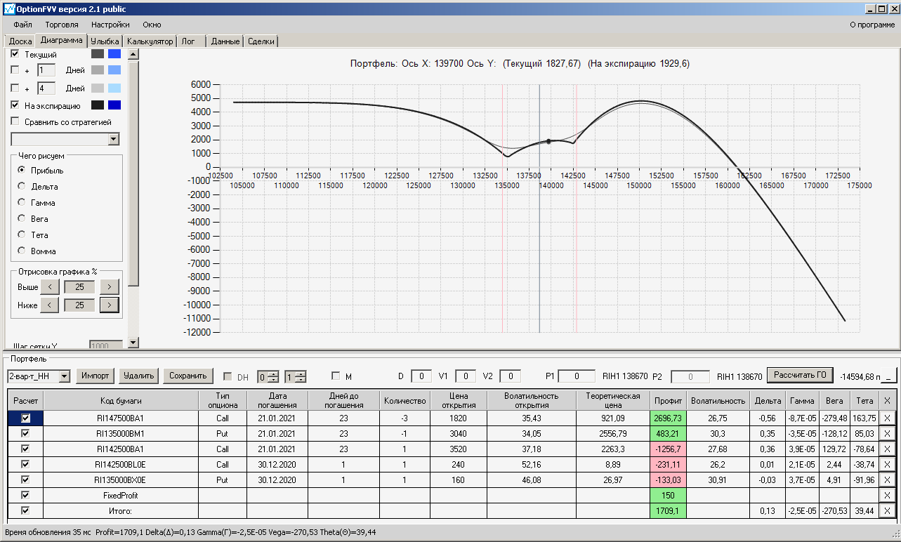Click the OptionFVV icon in the title bar
The width and height of the screenshot is (901, 542).
tap(9, 9)
